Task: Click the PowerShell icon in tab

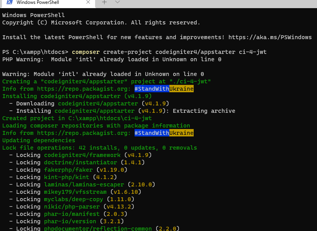Action: (10, 2)
